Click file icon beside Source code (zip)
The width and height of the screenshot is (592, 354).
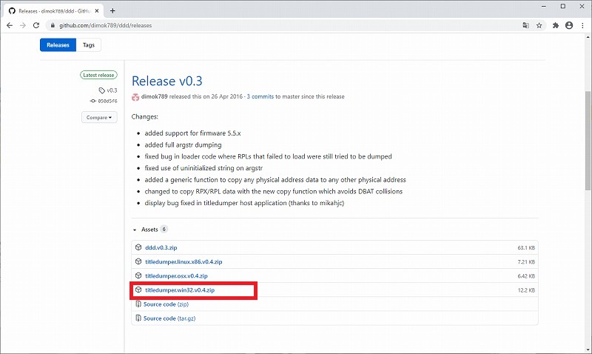coord(138,304)
